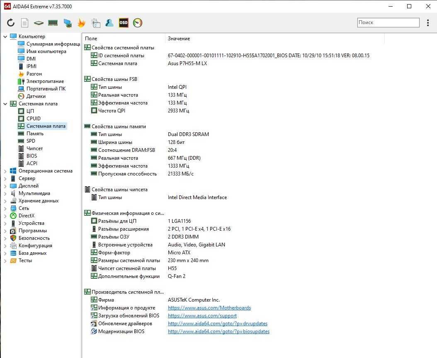Select SPD under Системная плата

click(x=31, y=141)
